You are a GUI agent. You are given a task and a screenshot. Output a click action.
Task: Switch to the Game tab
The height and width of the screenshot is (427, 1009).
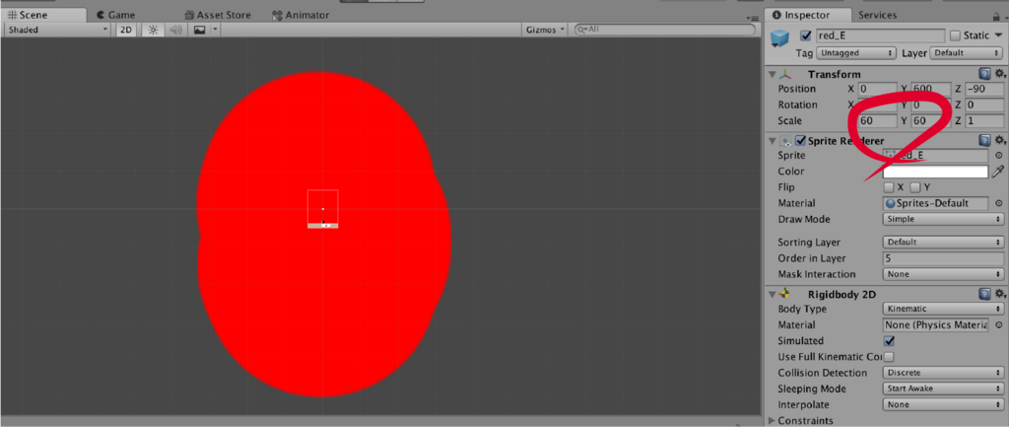pyautogui.click(x=116, y=15)
